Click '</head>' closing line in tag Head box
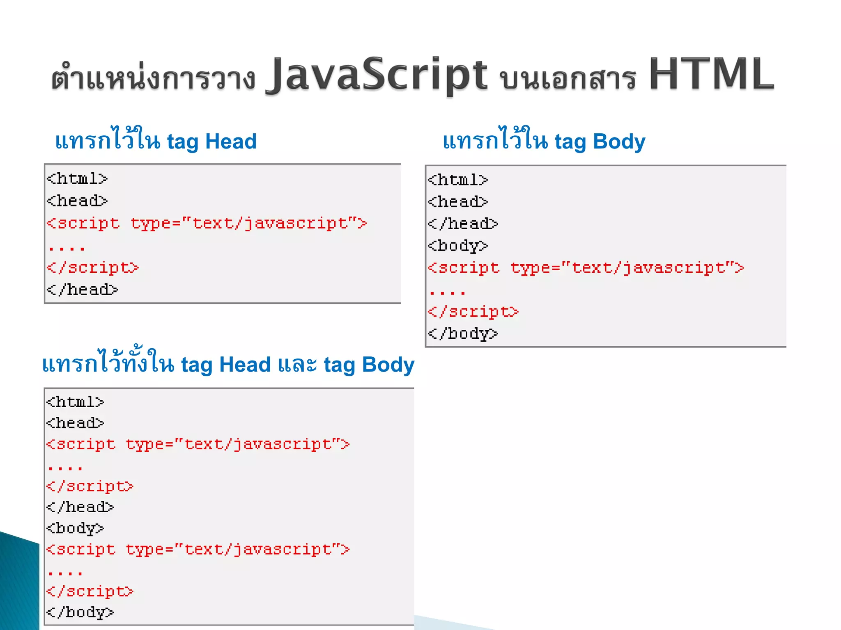841x630 pixels. point(82,290)
